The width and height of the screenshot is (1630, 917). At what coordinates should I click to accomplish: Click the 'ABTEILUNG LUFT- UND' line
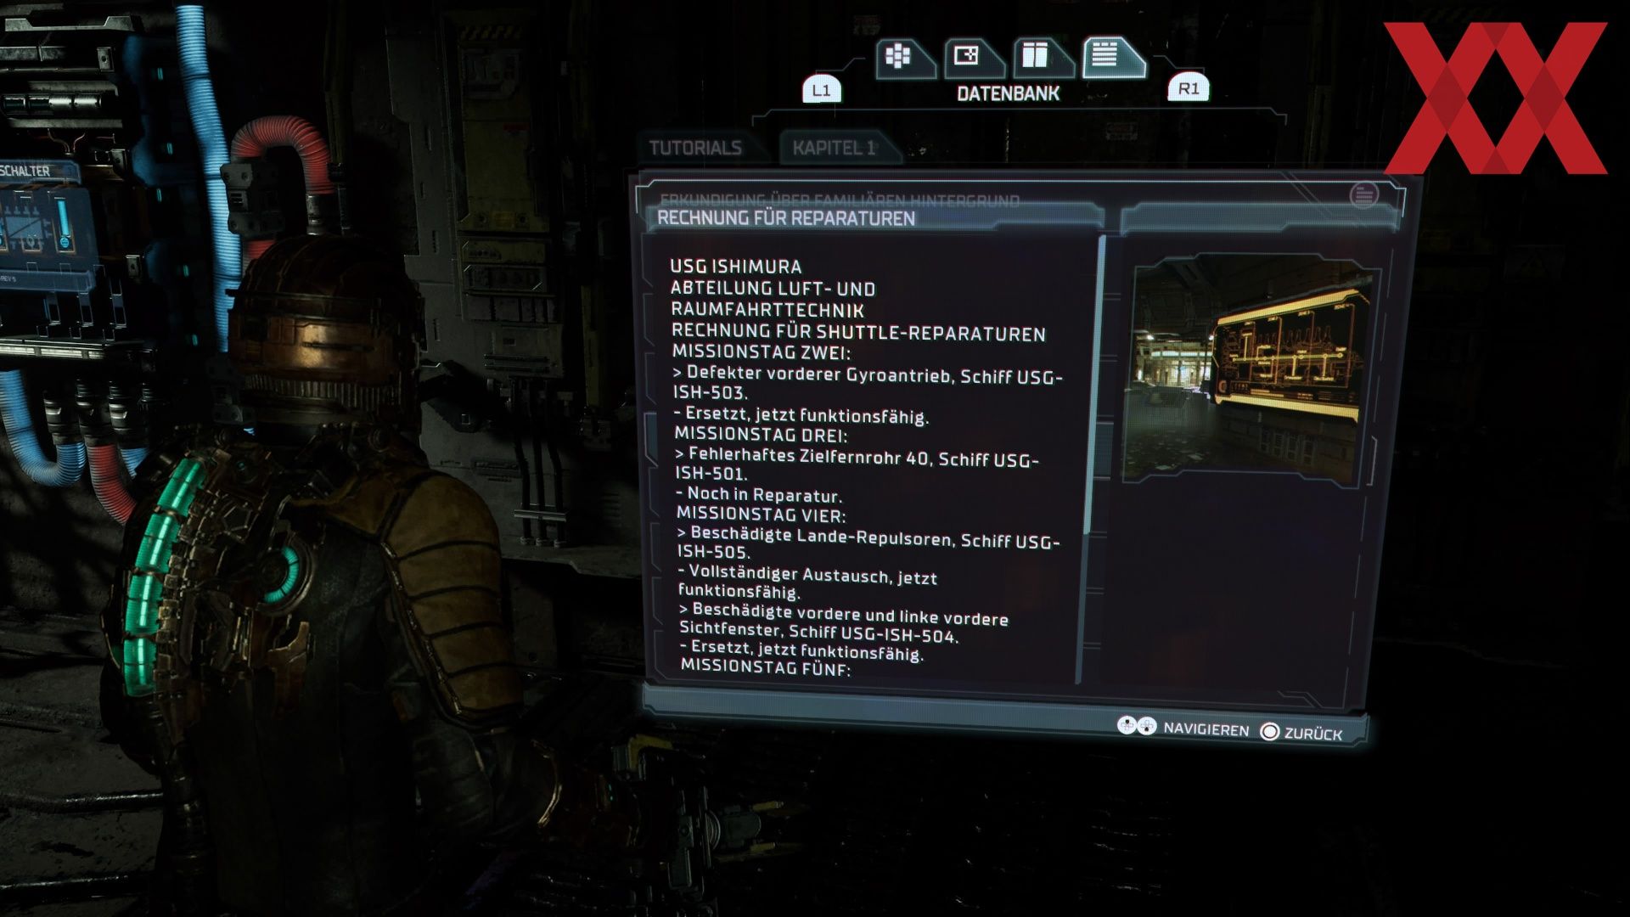point(773,289)
